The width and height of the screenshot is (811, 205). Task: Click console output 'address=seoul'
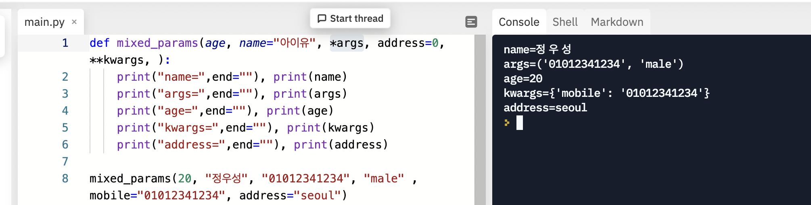546,107
